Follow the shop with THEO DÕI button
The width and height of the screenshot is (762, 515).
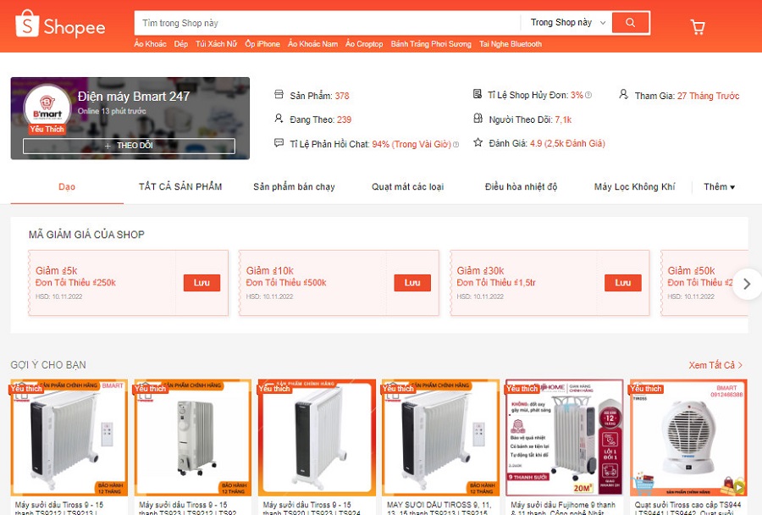click(129, 146)
